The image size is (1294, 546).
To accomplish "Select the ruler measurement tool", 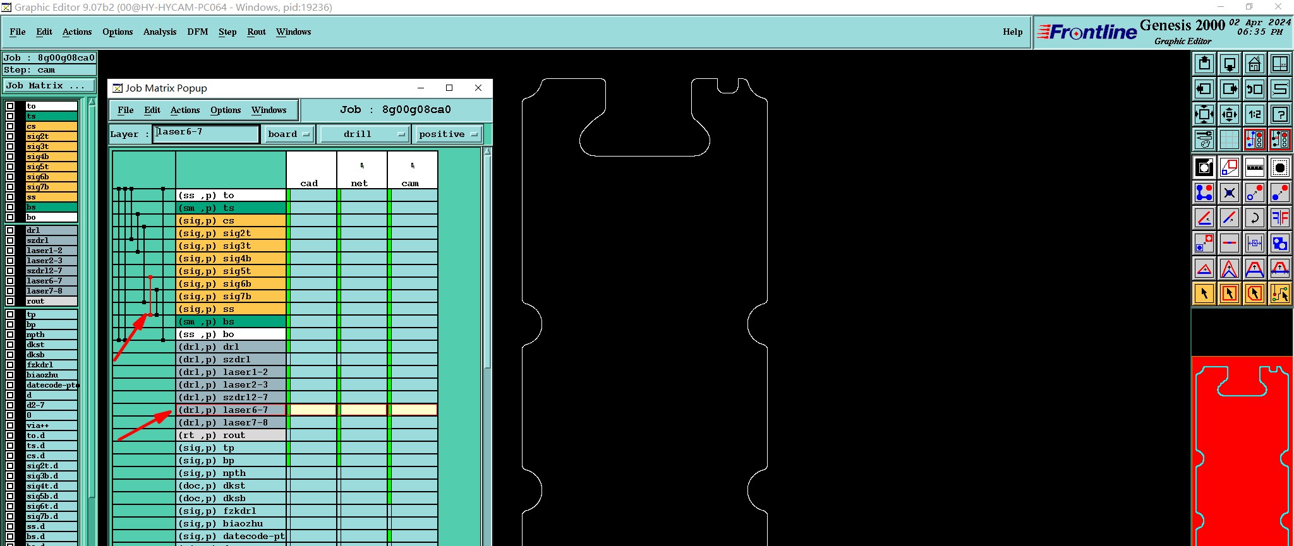I will click(x=1255, y=167).
